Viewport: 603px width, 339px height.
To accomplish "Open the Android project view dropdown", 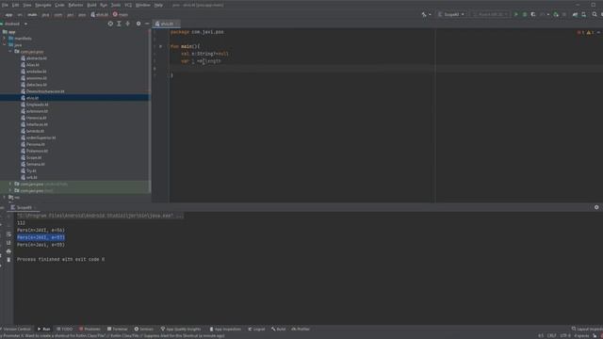I will pos(14,24).
